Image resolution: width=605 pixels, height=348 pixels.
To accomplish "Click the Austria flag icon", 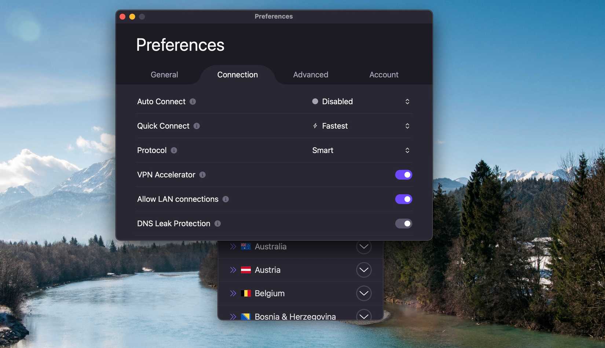I will pyautogui.click(x=246, y=270).
